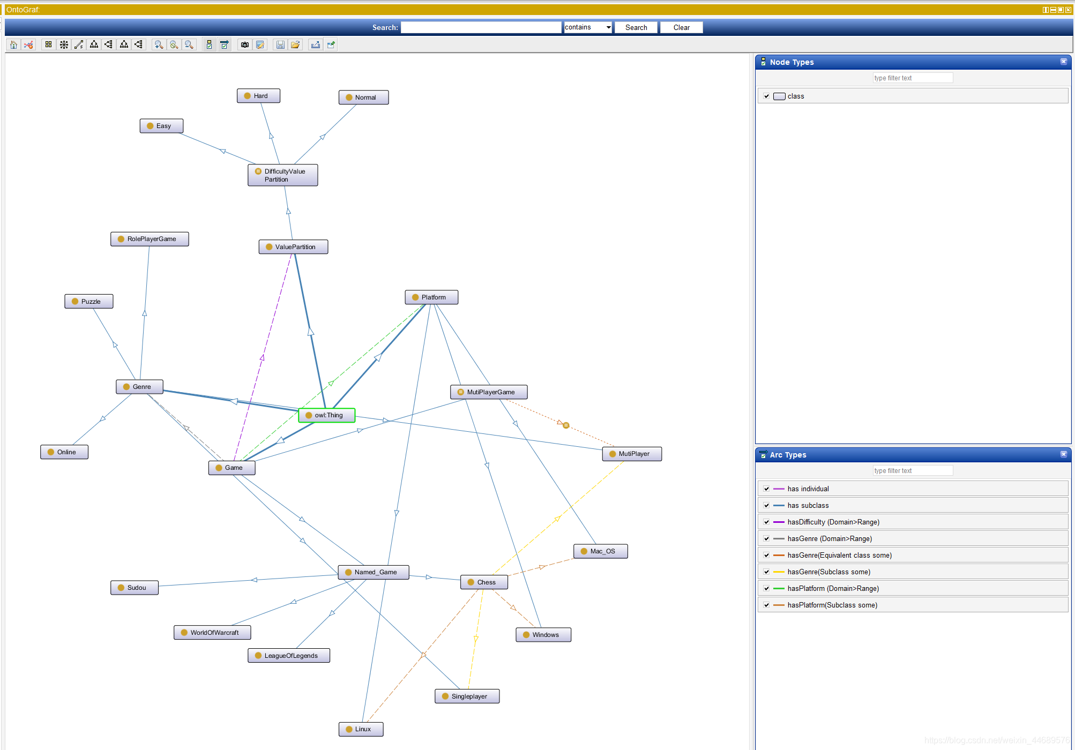Click the zoom in tool icon
Viewport: 1075px width, 750px height.
159,45
